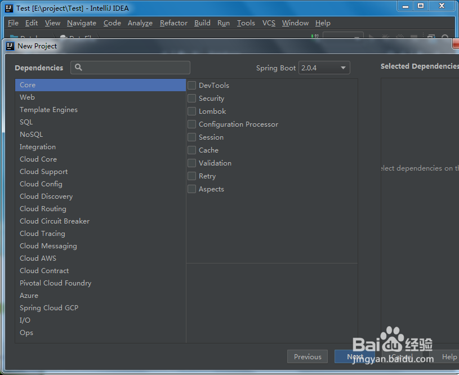Choose the Spring Cloud GCP category
Image resolution: width=459 pixels, height=375 pixels.
point(100,308)
